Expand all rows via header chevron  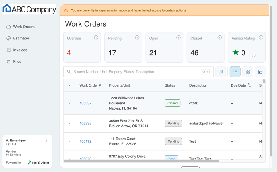(70, 85)
